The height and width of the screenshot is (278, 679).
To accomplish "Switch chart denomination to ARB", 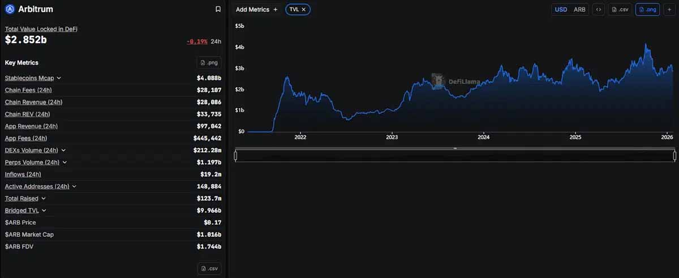I will [x=579, y=10].
